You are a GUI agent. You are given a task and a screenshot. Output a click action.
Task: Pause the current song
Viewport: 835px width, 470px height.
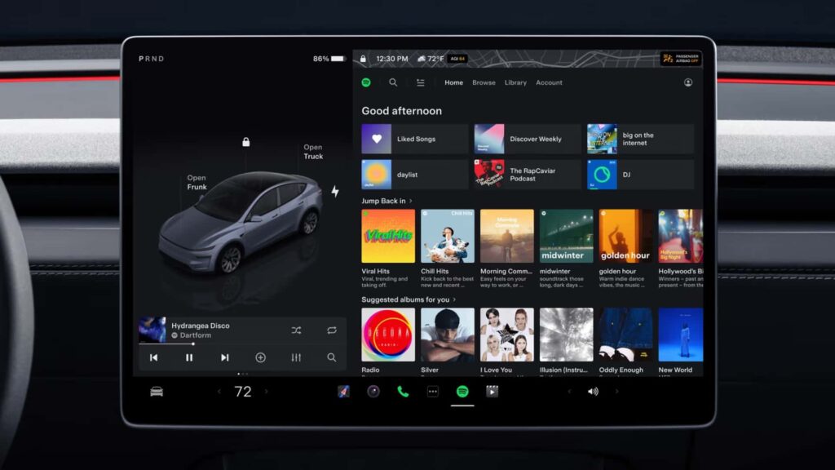(x=189, y=357)
